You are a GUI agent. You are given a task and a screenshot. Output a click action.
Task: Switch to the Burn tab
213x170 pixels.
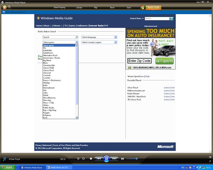point(112,8)
